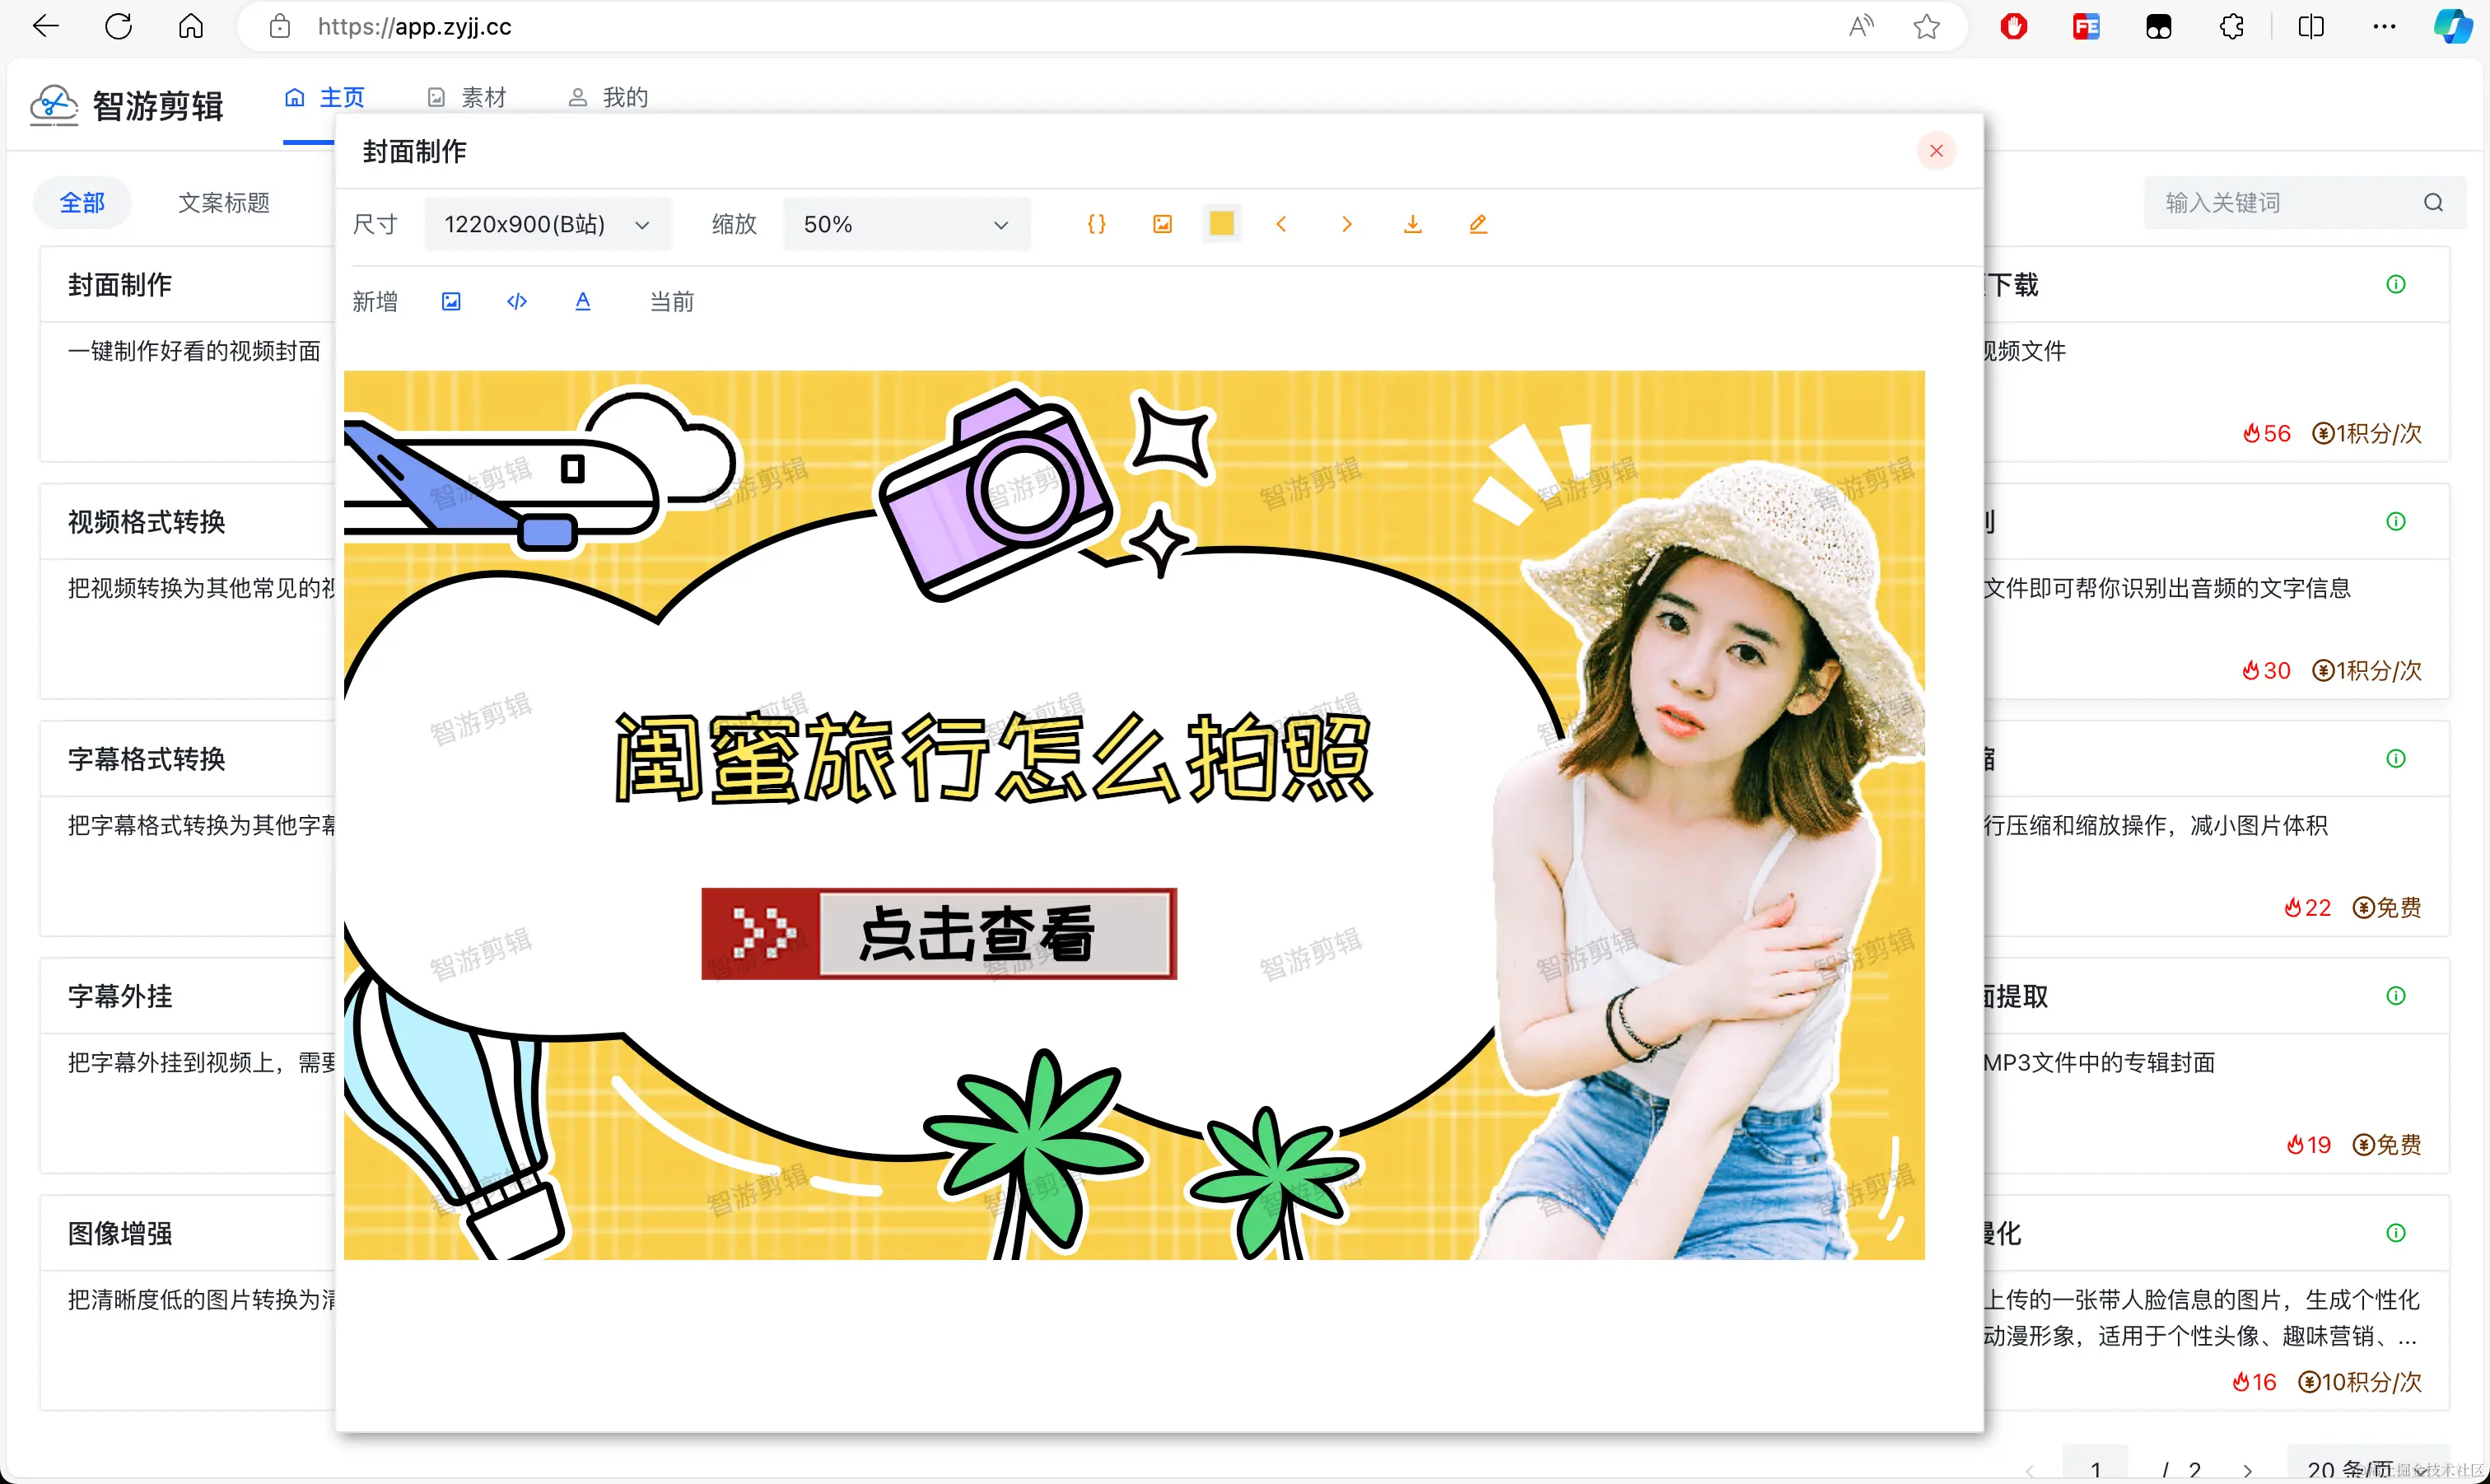
Task: Go to previous template with left arrow
Action: point(1280,224)
